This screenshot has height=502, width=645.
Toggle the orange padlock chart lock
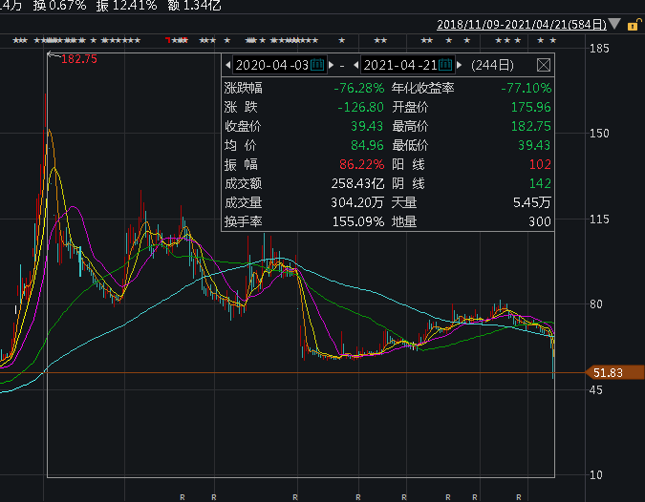click(632, 23)
